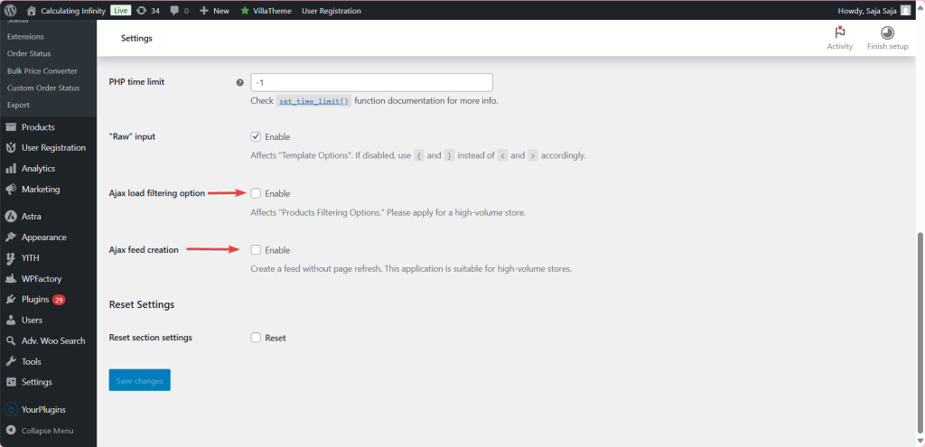This screenshot has height=447, width=925.
Task: Enable Ajax feed creation checkbox
Action: click(x=256, y=250)
